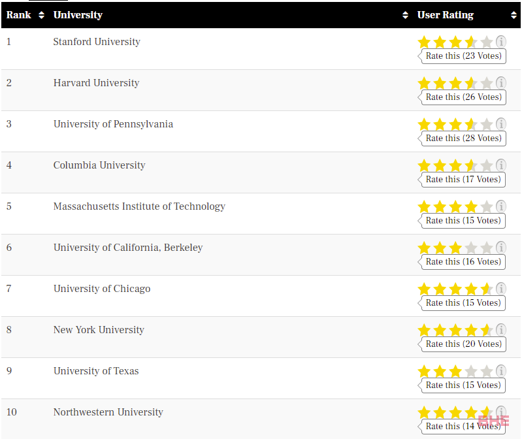Rate University of Pennsylvania (28 Votes)
The width and height of the screenshot is (522, 439).
click(x=463, y=138)
